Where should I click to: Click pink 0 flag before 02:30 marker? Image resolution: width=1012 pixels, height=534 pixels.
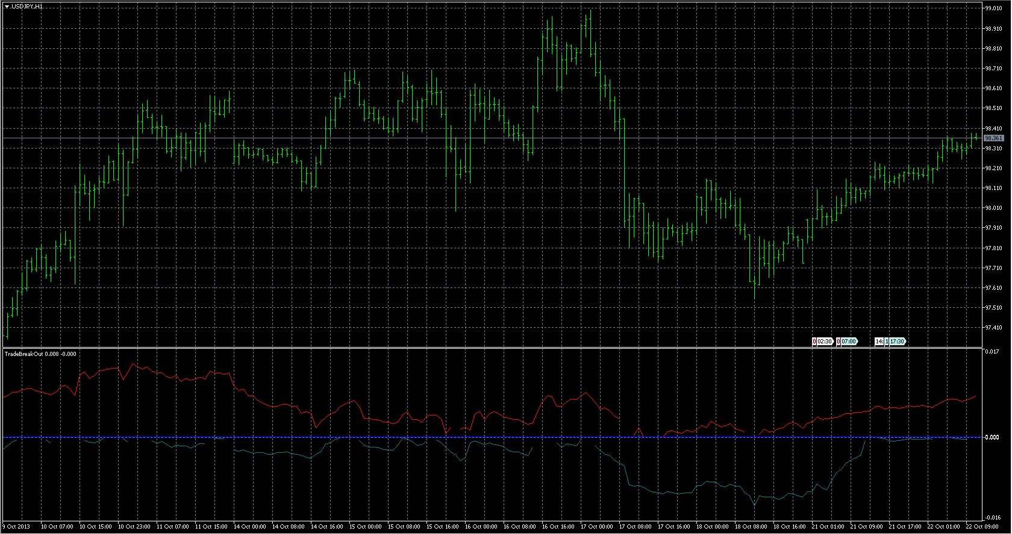[814, 342]
